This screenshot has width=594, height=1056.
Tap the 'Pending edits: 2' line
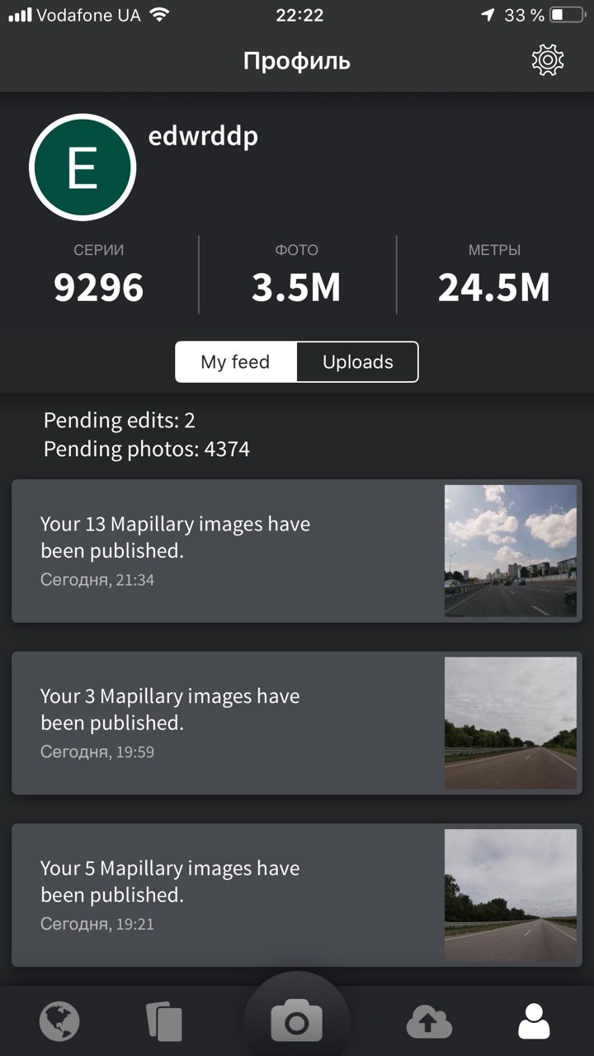point(120,421)
